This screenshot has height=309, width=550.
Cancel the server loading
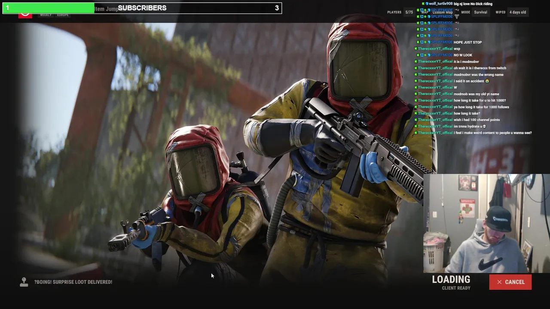point(510,282)
